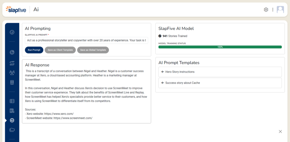
Task: Click the SlapFive logo in header
Action: 16,10
